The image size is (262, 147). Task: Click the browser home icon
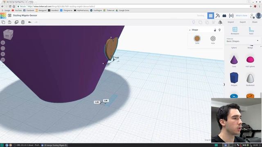(14, 7)
